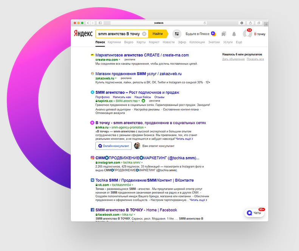
Task: Click the Написать нам sitelink
Action: 122,97
